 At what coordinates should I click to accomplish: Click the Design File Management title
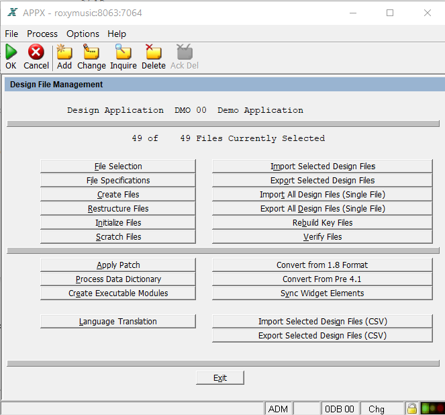click(x=56, y=85)
